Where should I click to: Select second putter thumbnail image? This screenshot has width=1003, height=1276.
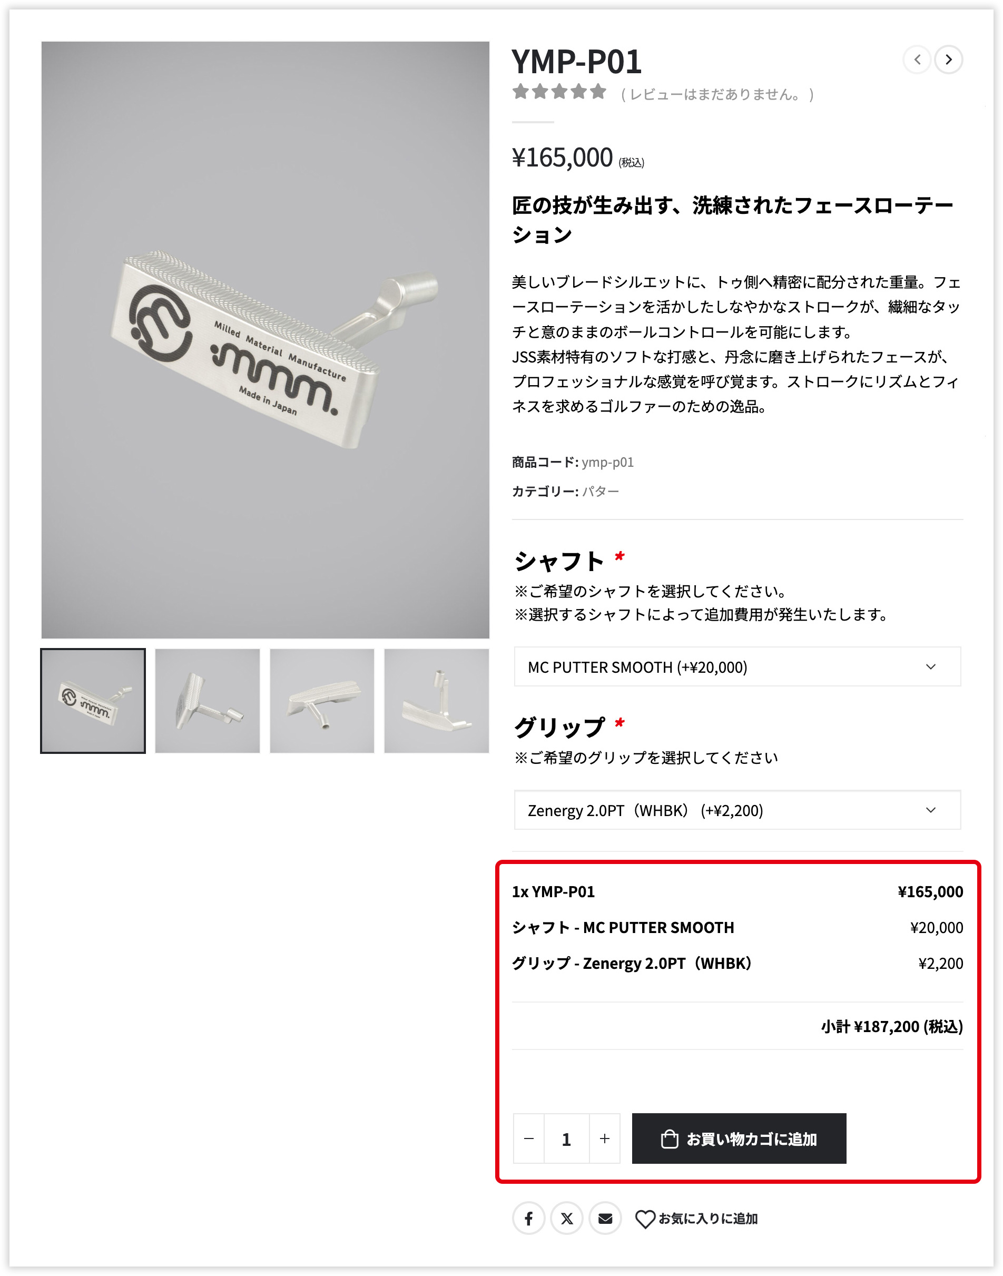208,701
